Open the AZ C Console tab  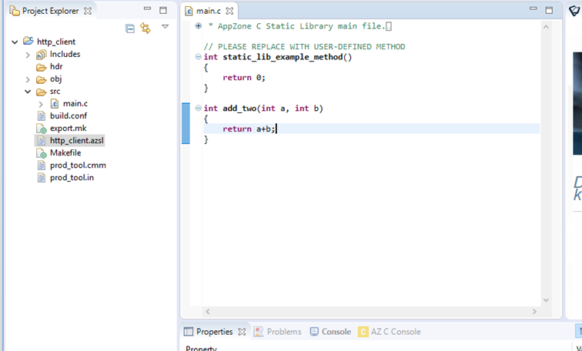pyautogui.click(x=396, y=332)
